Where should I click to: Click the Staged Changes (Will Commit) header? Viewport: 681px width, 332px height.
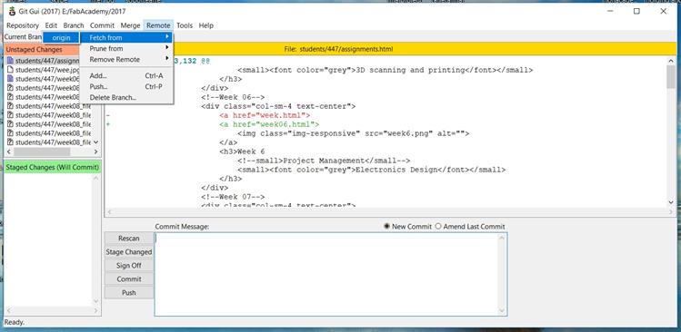[x=53, y=167]
